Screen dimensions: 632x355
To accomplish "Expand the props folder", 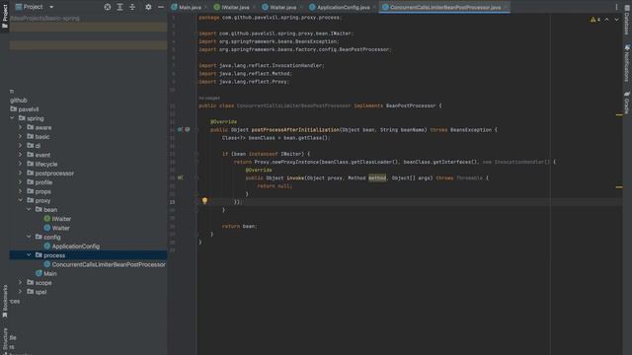I will point(21,191).
